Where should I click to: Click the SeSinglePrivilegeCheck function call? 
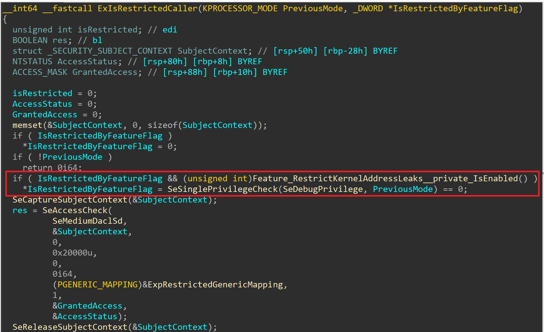click(223, 189)
